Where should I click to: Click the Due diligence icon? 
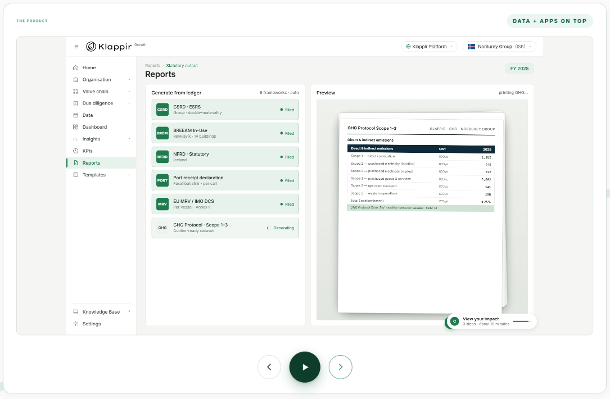click(75, 103)
